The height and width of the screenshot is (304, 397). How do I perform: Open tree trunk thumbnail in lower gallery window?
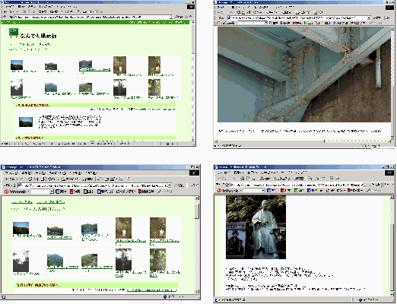157,260
